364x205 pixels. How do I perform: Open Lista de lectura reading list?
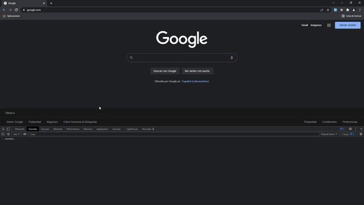tap(351, 16)
